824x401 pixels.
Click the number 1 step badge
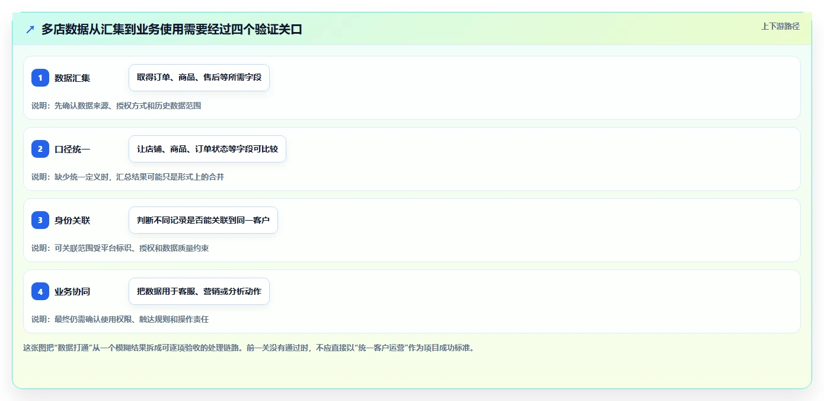pyautogui.click(x=40, y=78)
